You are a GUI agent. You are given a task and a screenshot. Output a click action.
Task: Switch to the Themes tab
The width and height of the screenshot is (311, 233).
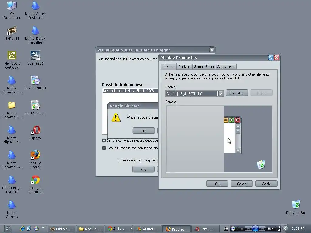point(169,66)
